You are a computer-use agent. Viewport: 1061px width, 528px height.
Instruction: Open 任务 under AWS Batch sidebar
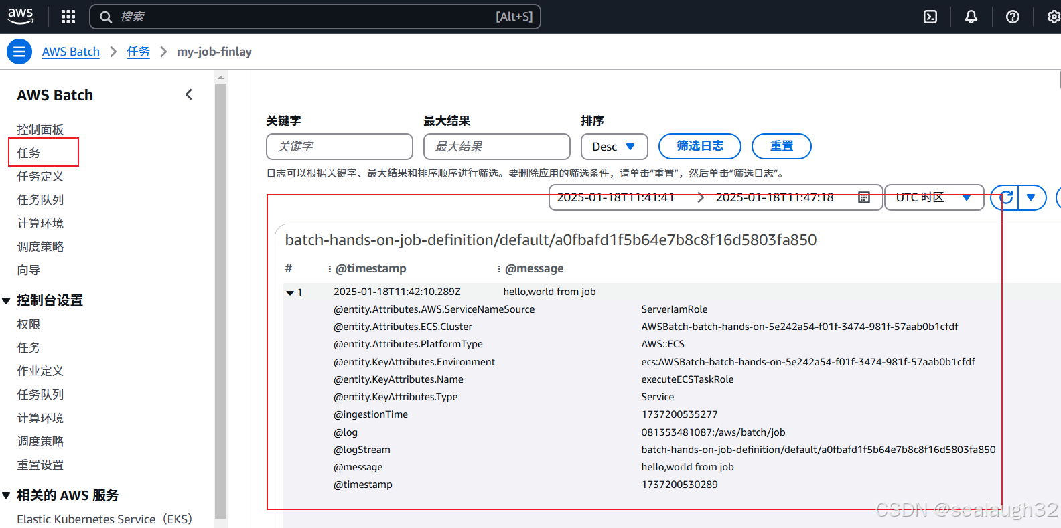tap(29, 153)
